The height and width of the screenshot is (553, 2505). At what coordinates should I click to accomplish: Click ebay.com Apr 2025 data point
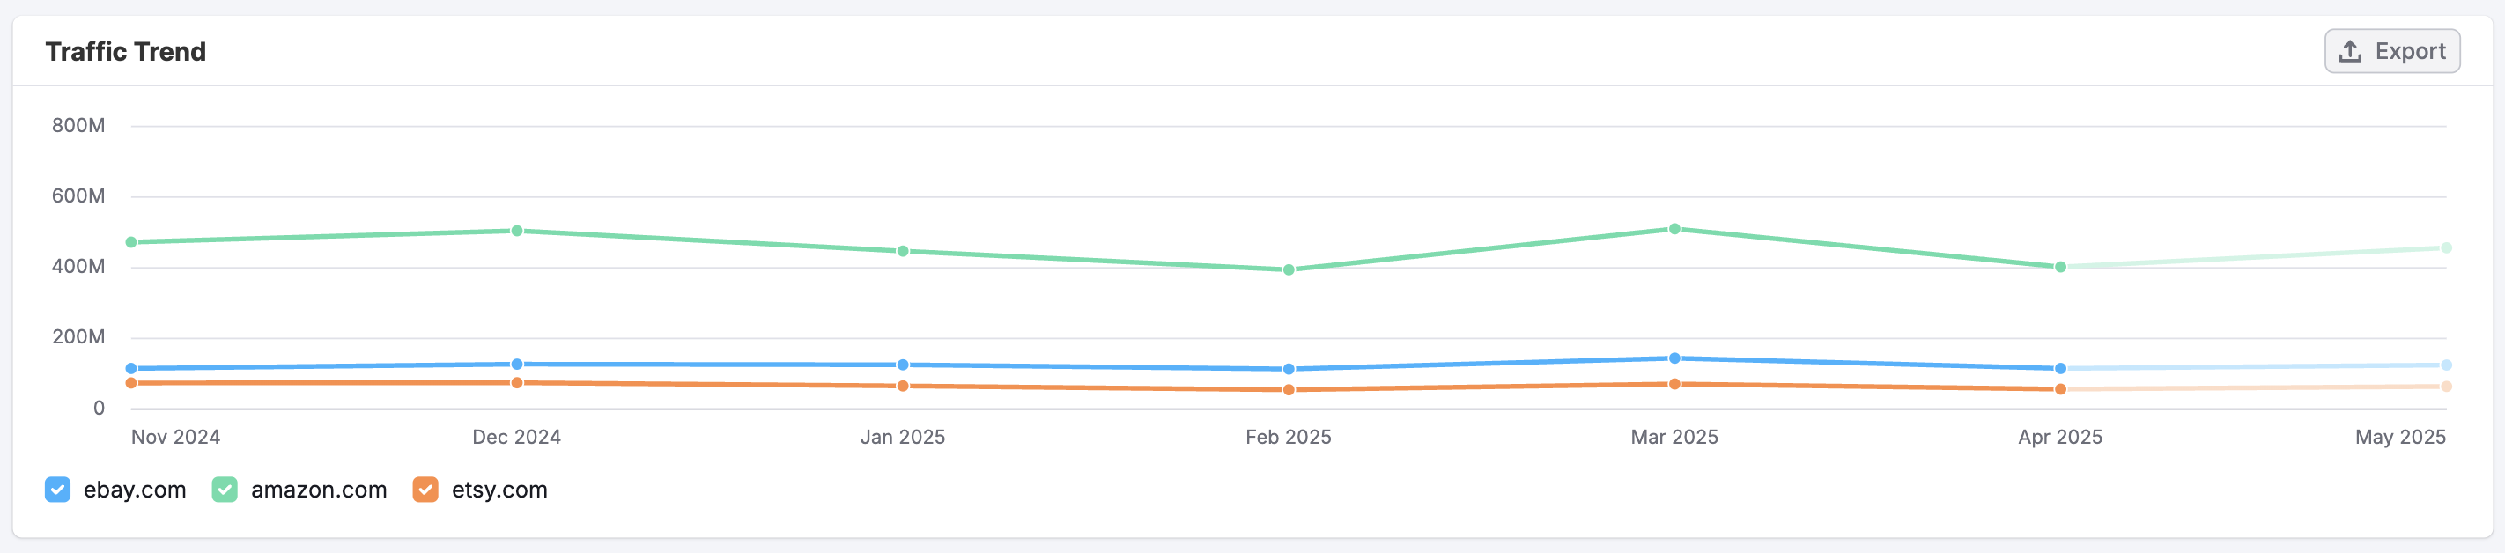[x=2059, y=369]
